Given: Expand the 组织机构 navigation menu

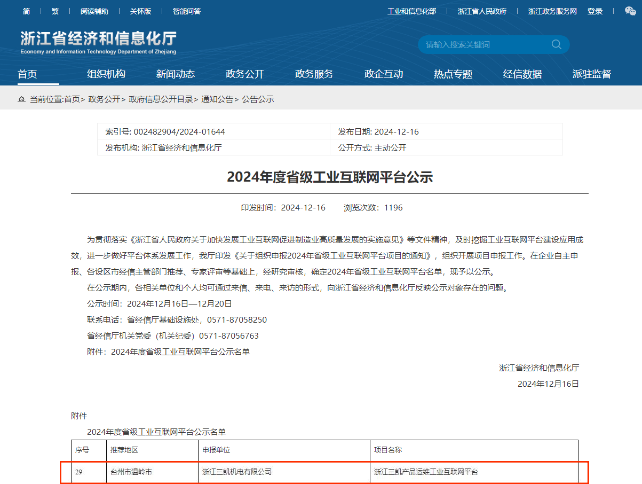Looking at the screenshot, I should coord(106,74).
